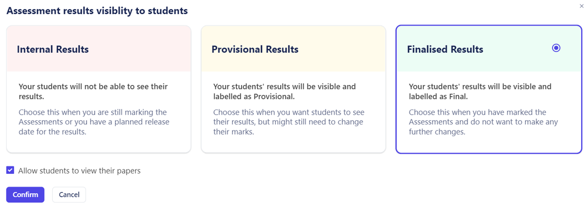Cancel the visibility dialog
The width and height of the screenshot is (587, 212).
(x=69, y=194)
